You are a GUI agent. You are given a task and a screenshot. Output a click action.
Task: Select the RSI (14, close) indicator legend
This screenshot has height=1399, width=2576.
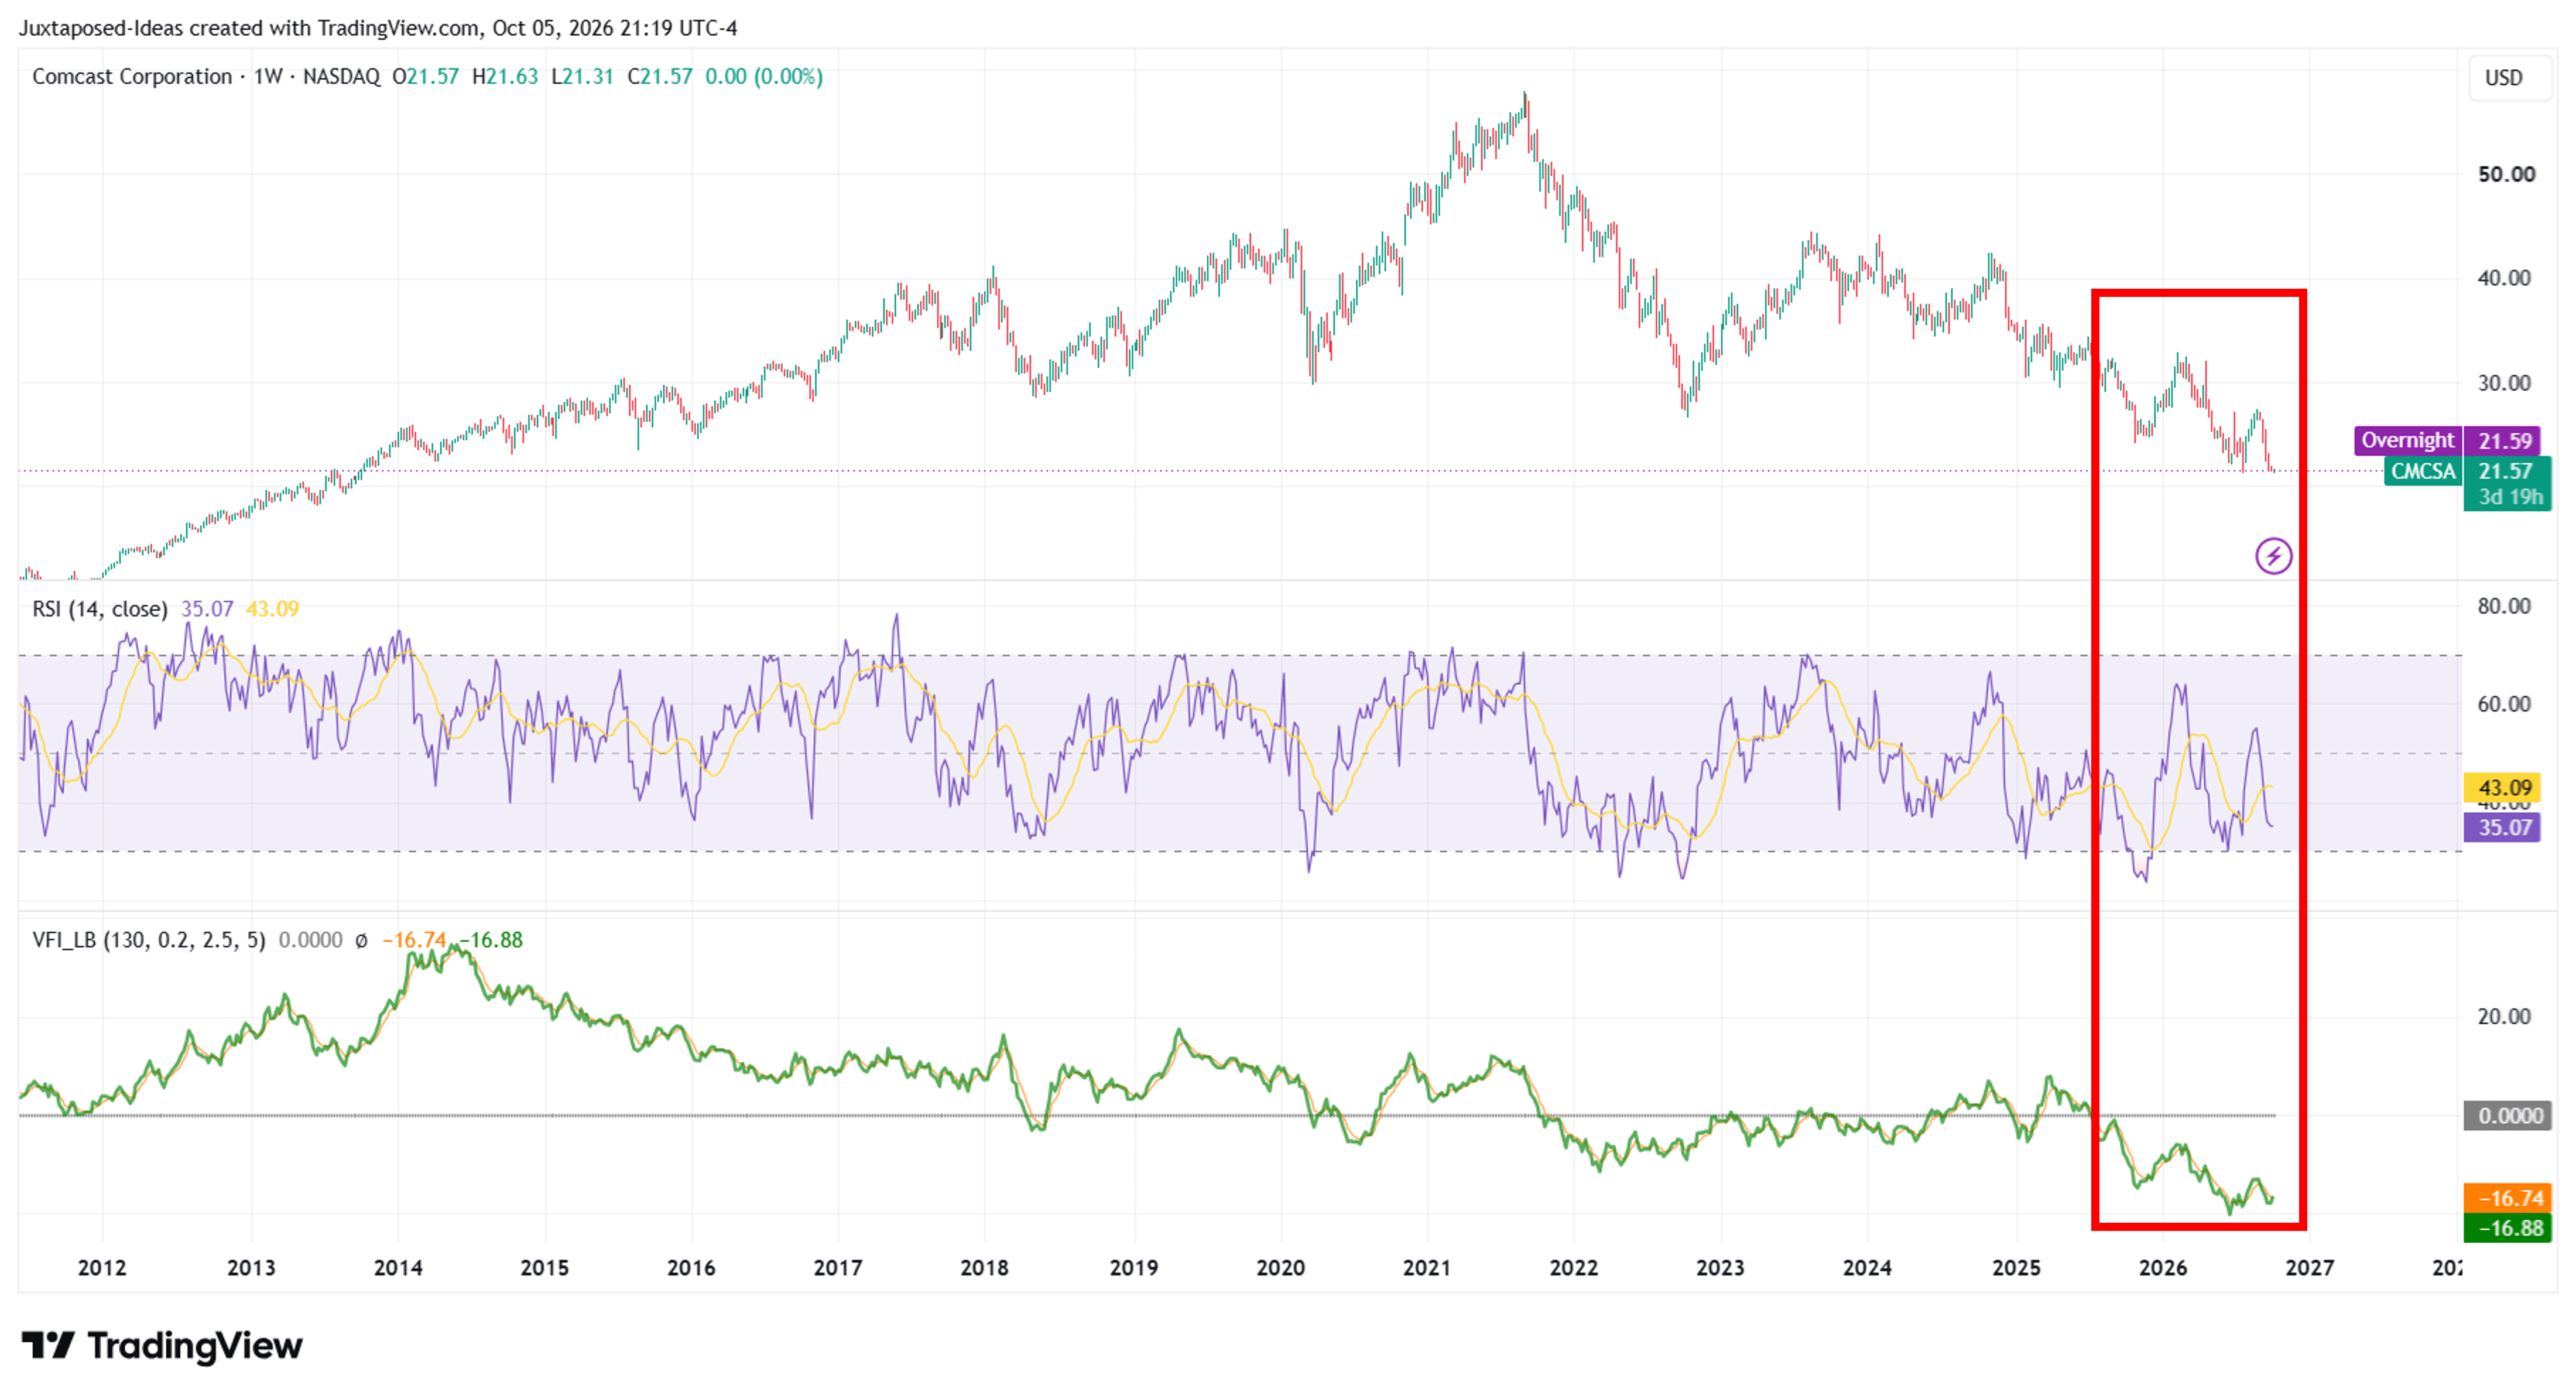[x=100, y=609]
